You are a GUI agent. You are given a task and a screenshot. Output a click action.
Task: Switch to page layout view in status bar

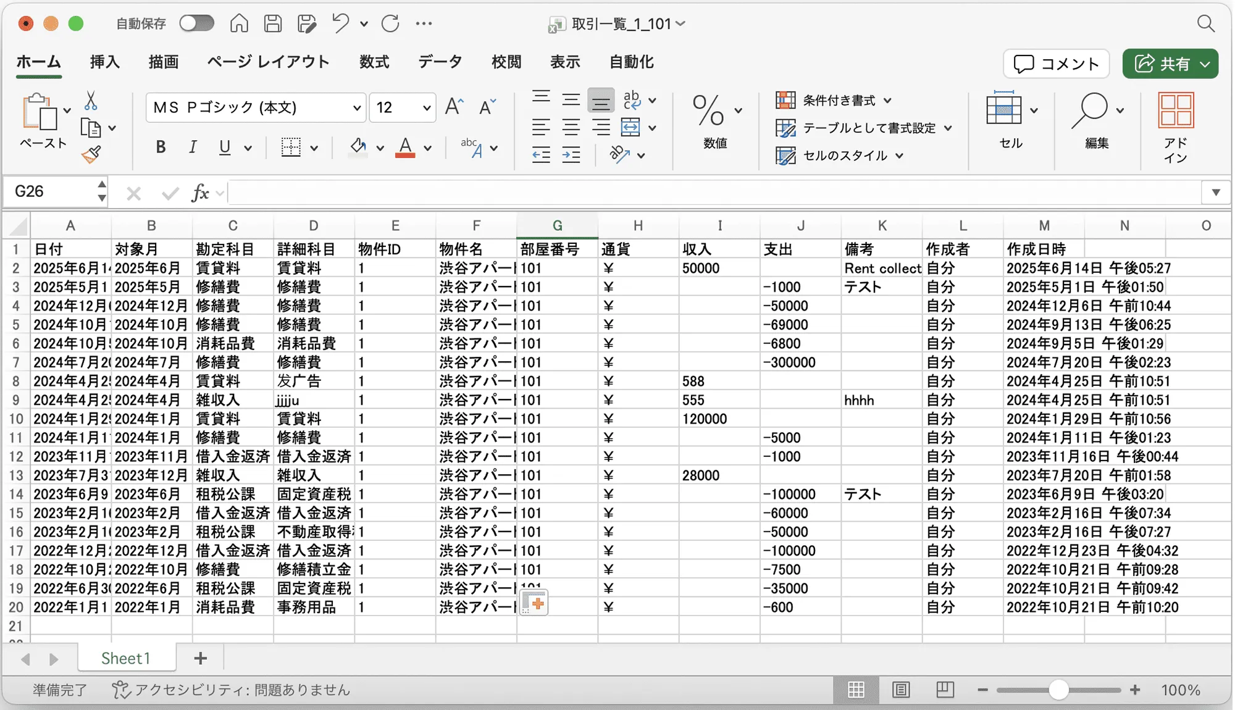click(x=901, y=690)
